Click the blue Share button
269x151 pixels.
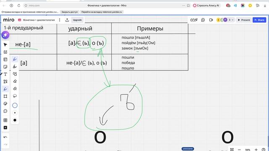click(x=259, y=20)
